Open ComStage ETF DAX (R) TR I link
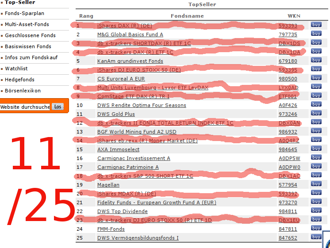This screenshot has height=248, width=330. tap(133, 96)
